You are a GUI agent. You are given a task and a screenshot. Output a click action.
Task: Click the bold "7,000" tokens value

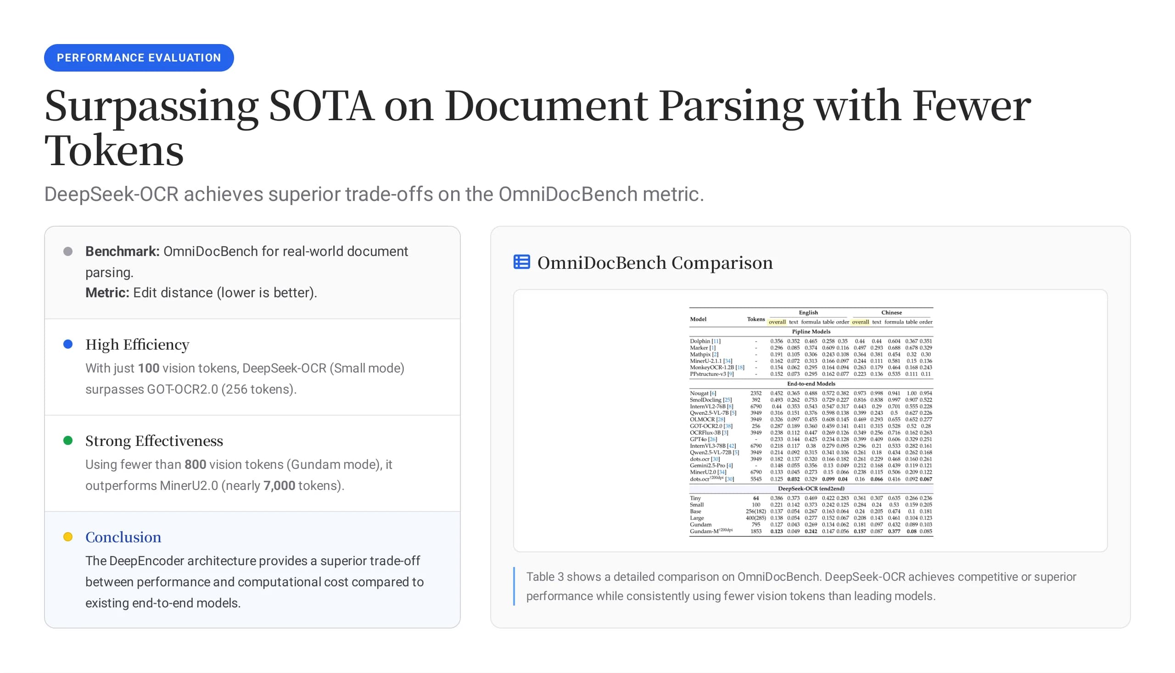280,486
